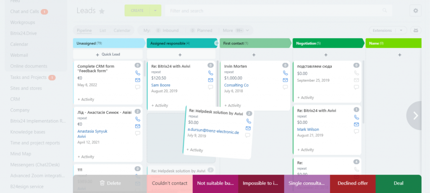Select the Unassigned stage header
430x193 pixels.
[109, 43]
